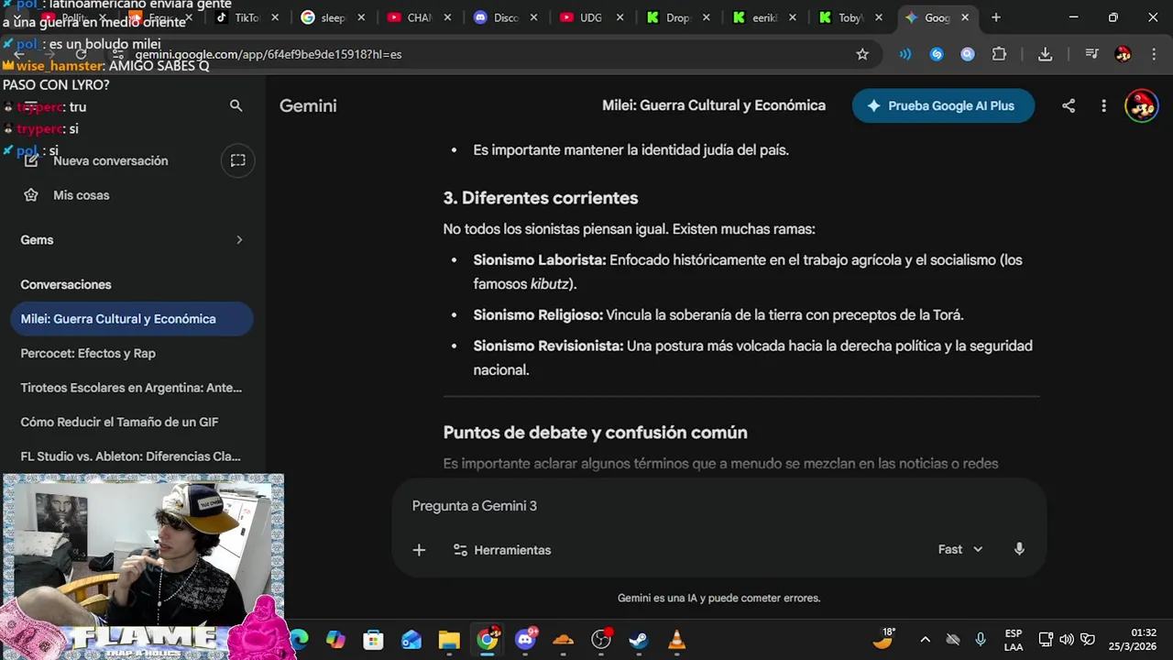1173x660 pixels.
Task: Click the browser address bar URL
Action: click(x=269, y=54)
